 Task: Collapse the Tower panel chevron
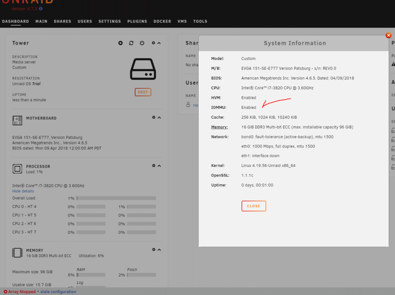pyautogui.click(x=159, y=43)
